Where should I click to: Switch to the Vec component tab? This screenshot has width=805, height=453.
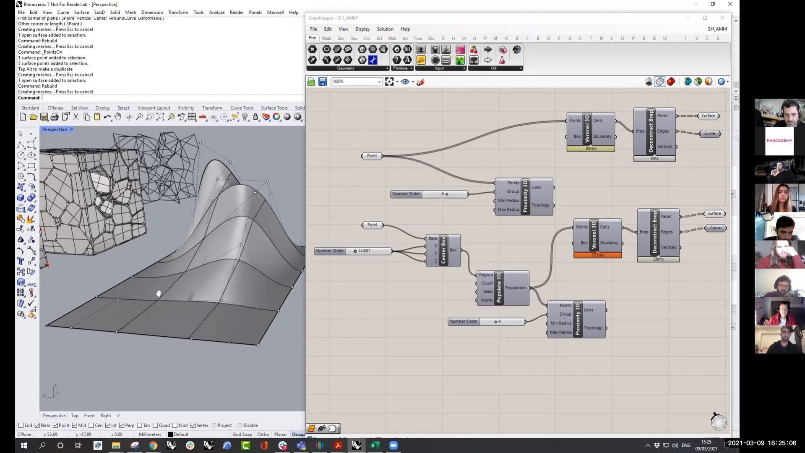tap(354, 38)
